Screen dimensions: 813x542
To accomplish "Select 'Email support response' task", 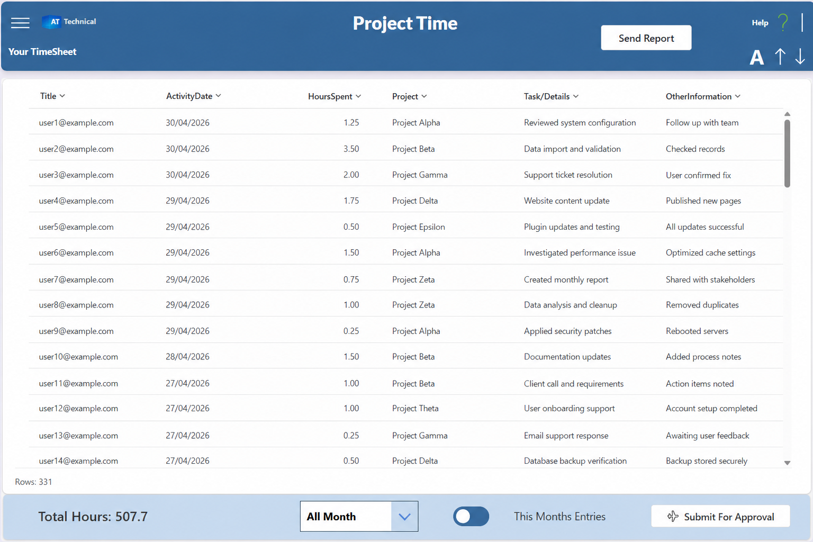I will click(x=566, y=436).
